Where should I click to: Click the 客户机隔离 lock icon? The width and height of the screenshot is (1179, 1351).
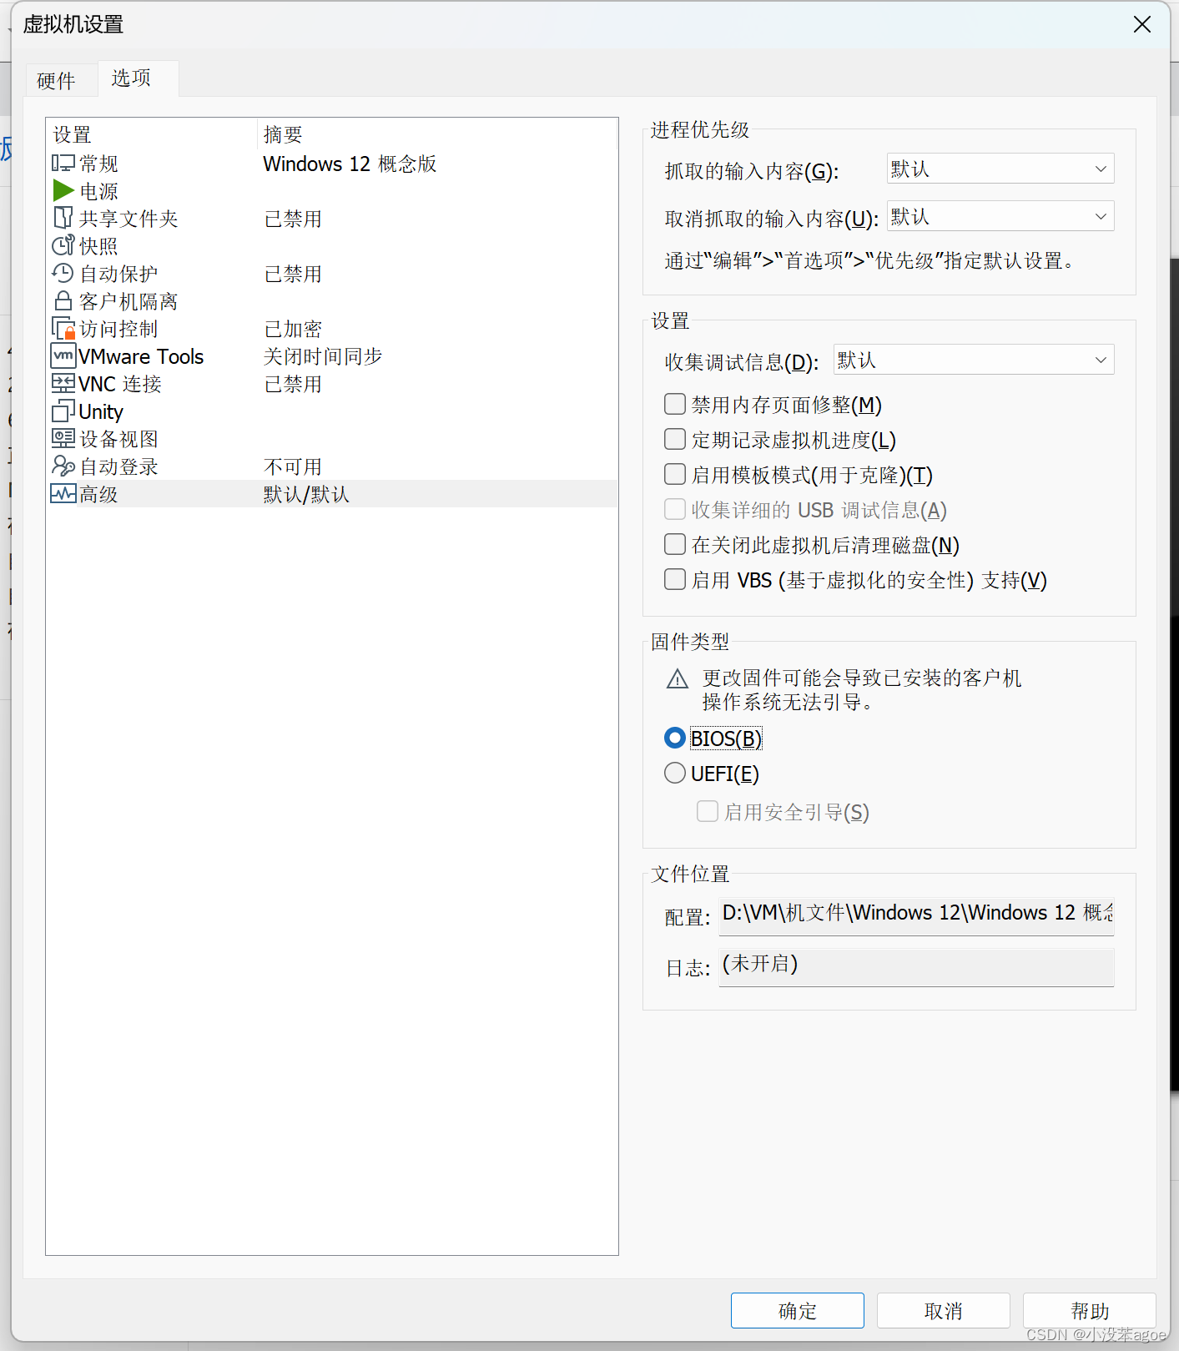click(x=63, y=301)
